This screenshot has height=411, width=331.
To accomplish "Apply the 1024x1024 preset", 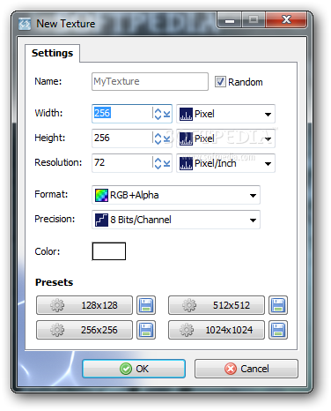I will point(217,330).
